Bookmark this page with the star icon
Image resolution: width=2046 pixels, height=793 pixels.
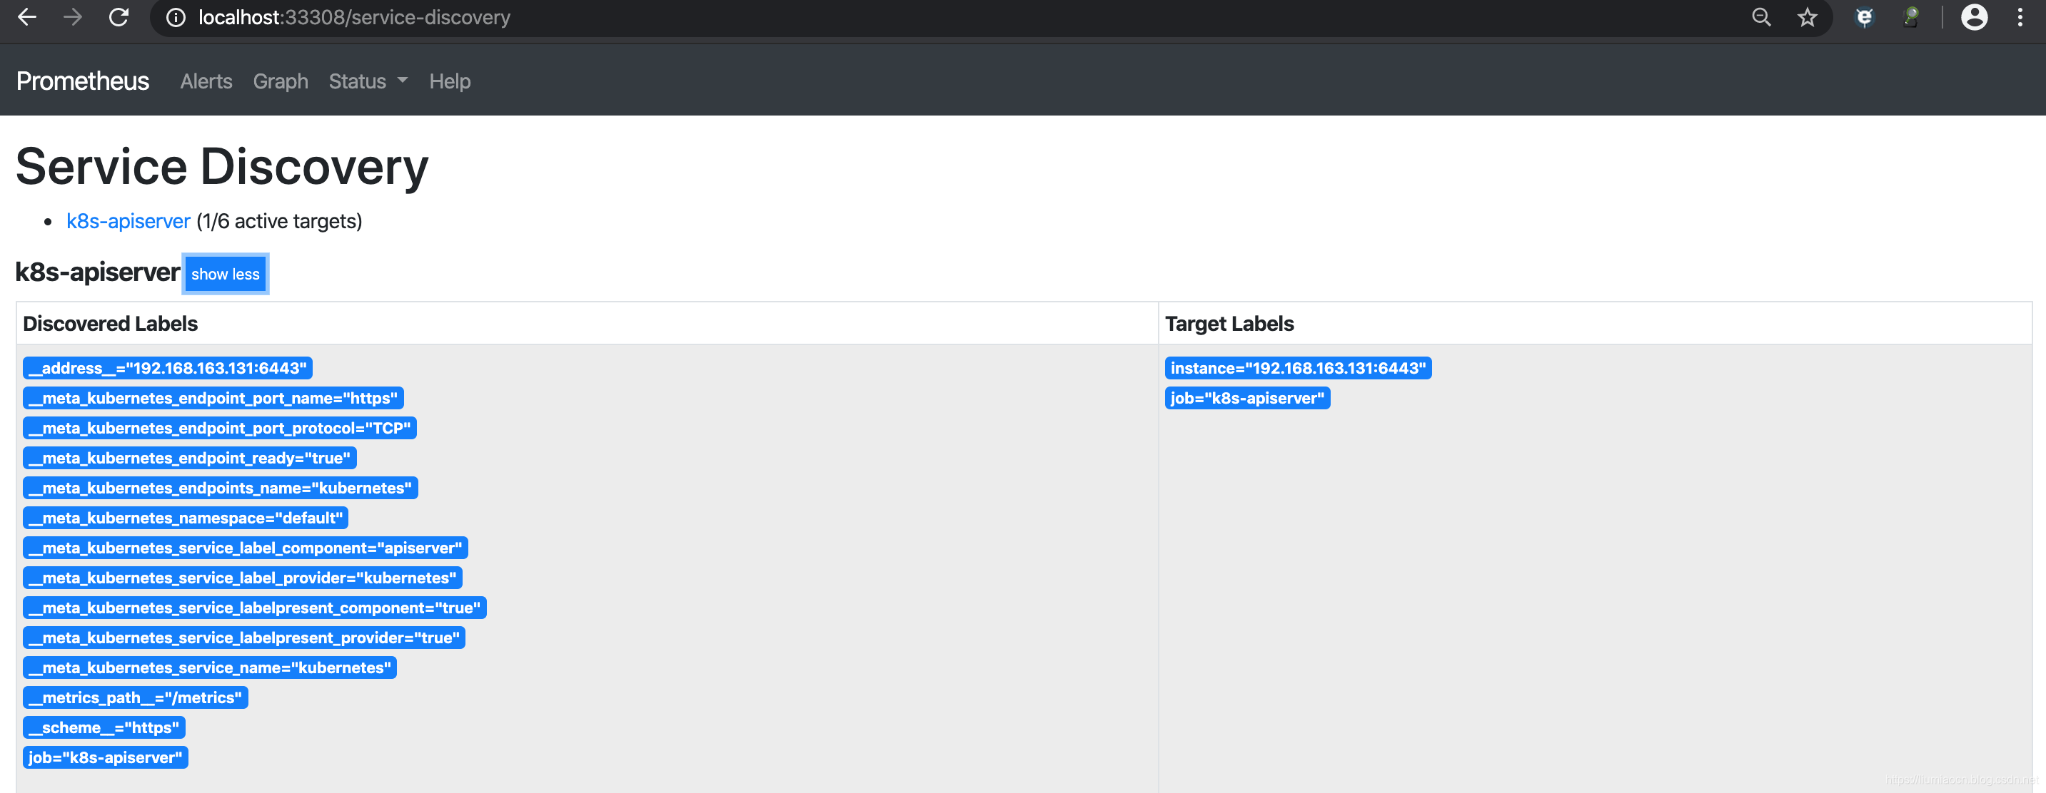click(1807, 17)
